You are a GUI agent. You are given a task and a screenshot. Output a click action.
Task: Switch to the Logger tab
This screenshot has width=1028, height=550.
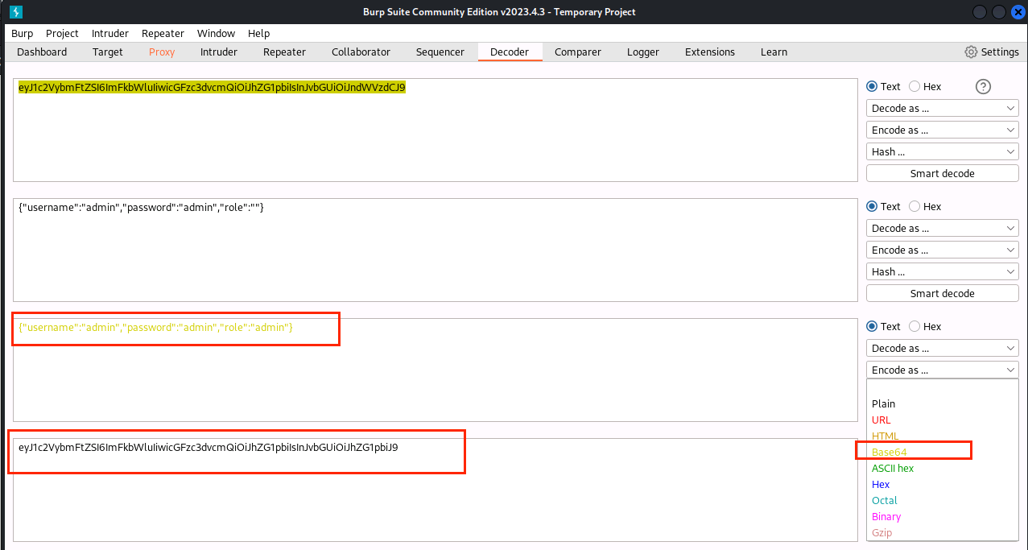pos(643,52)
